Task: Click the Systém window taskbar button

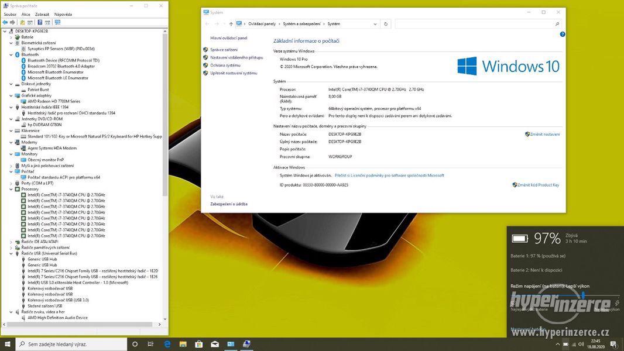Action: pos(231,344)
